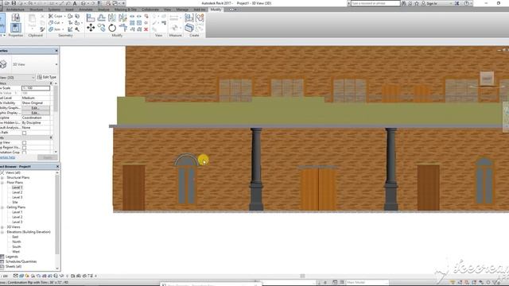509x286 pixels.
Task: Toggle the Annotation Crop checkbox
Action: [x=24, y=153]
